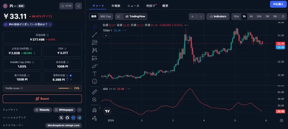
Task: Click the Boost button
Action: pos(42,99)
